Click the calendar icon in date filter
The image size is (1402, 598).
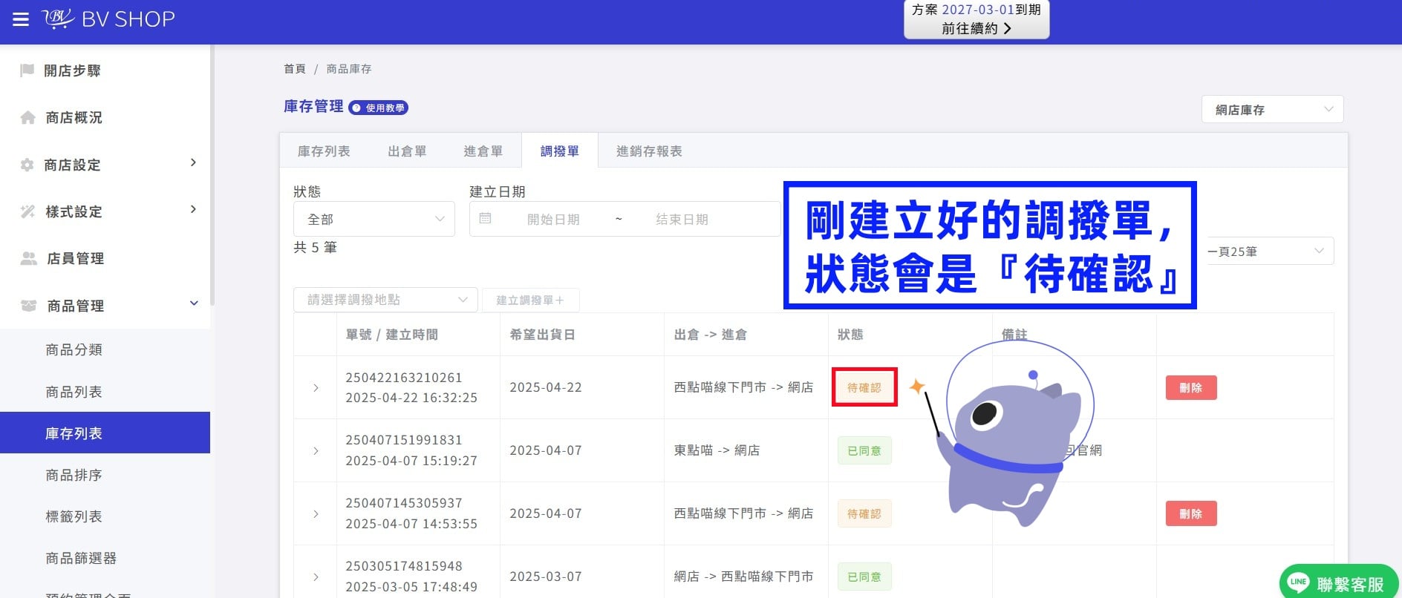coord(485,218)
